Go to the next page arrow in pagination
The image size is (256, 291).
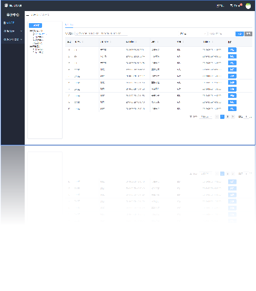point(233,117)
